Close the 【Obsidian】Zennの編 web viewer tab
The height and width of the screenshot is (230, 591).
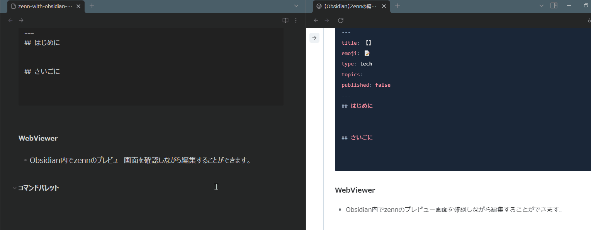coord(384,6)
